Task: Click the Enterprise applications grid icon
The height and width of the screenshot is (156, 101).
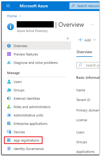Action: [9, 123]
